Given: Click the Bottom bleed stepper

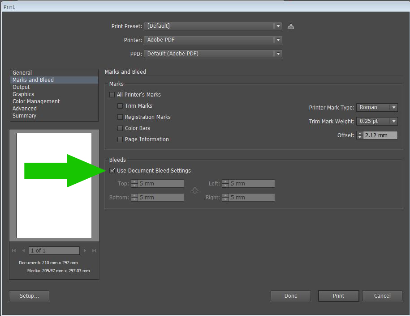Looking at the screenshot, I should (134, 198).
